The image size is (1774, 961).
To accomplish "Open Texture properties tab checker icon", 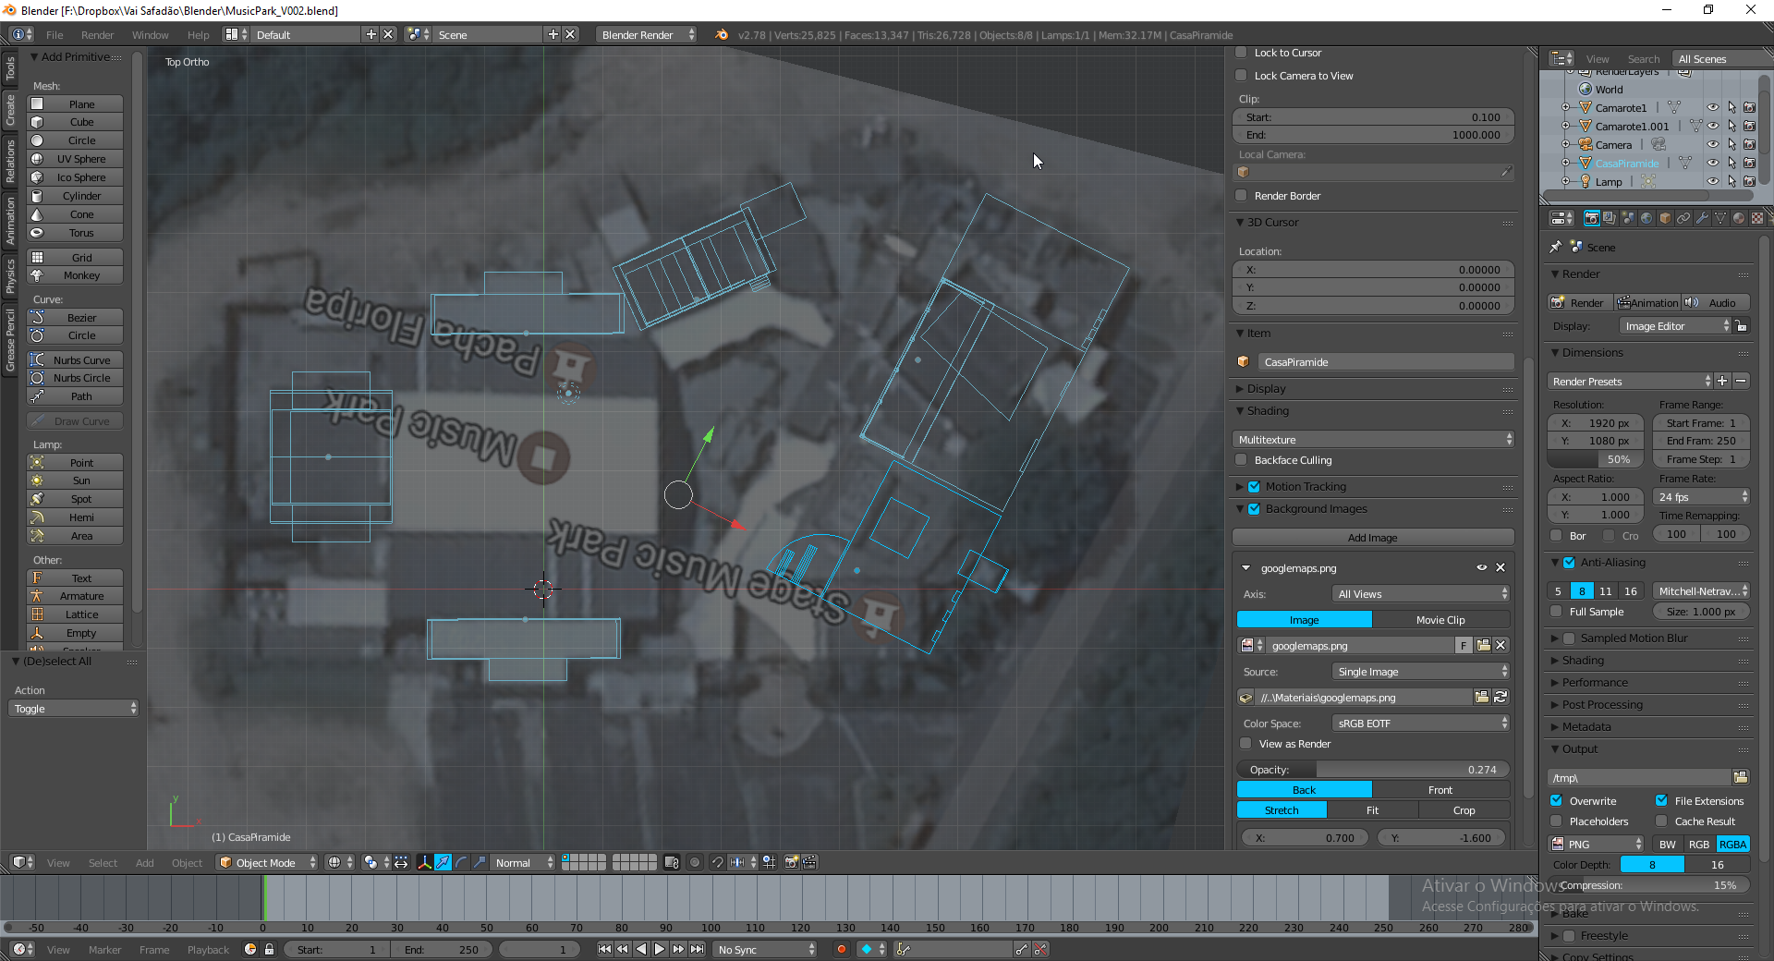I will point(1757,218).
